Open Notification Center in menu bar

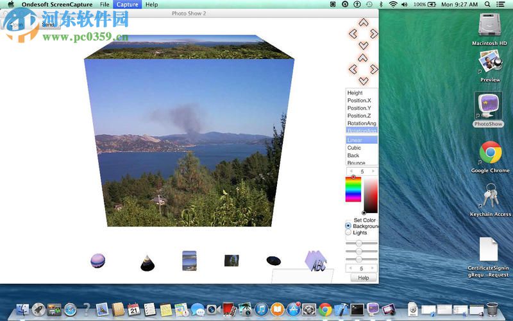(501, 4)
